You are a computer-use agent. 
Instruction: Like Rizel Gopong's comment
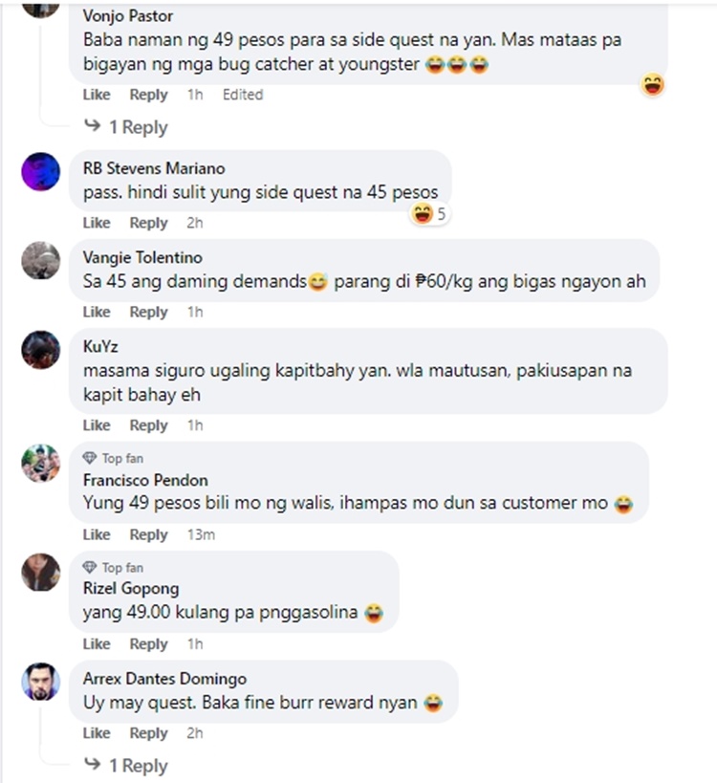point(97,644)
